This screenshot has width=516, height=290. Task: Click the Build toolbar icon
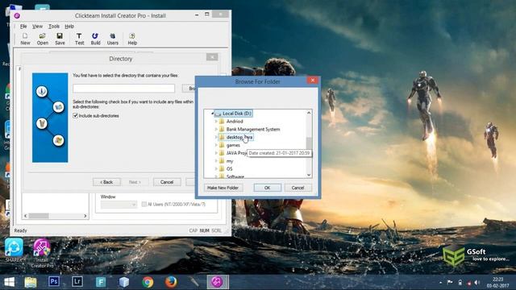(95, 39)
